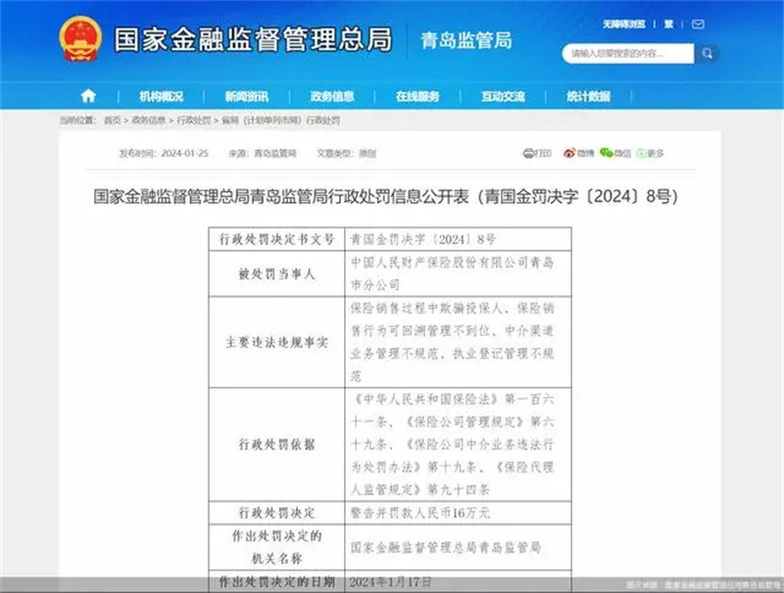Open the 政务信息 menu
Image resolution: width=784 pixels, height=593 pixels.
point(332,96)
